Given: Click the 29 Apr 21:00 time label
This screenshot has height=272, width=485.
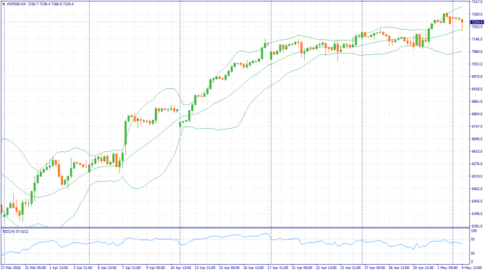Looking at the screenshot, I should [423, 268].
